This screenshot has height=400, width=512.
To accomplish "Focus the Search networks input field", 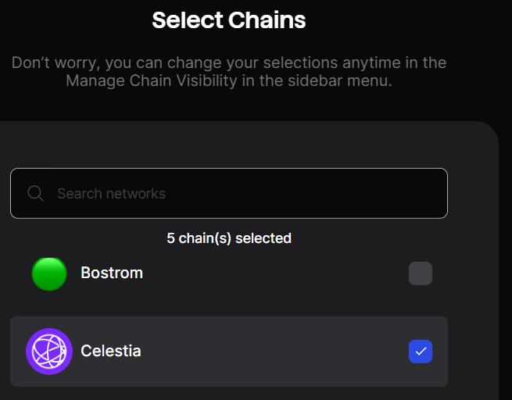I will (229, 193).
